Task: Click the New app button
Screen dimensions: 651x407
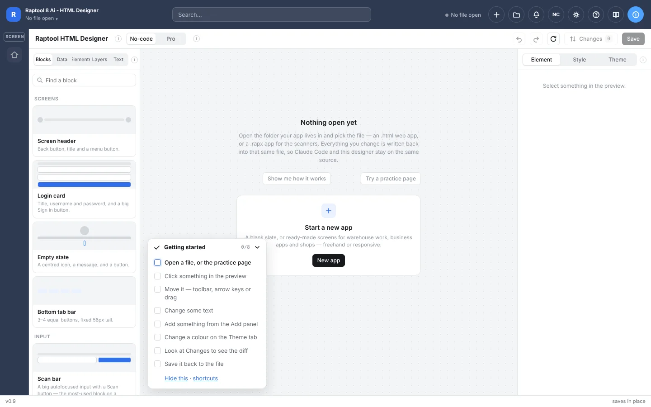Action: pos(329,260)
